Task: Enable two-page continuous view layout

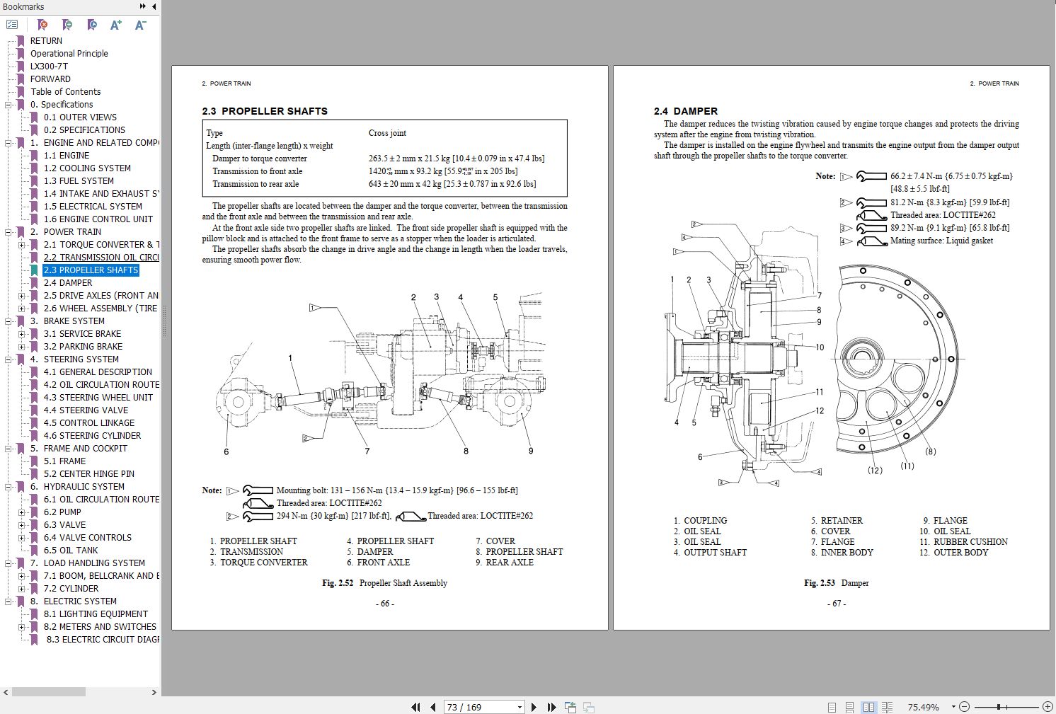Action: coord(888,706)
